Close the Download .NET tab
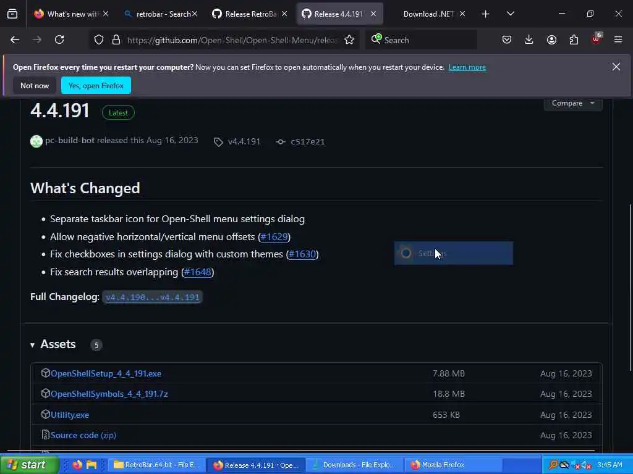633x474 pixels. click(x=462, y=14)
